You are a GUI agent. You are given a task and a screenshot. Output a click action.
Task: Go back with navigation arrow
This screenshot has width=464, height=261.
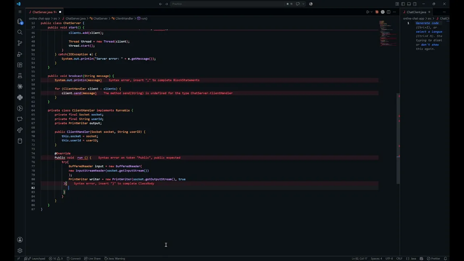(161, 4)
